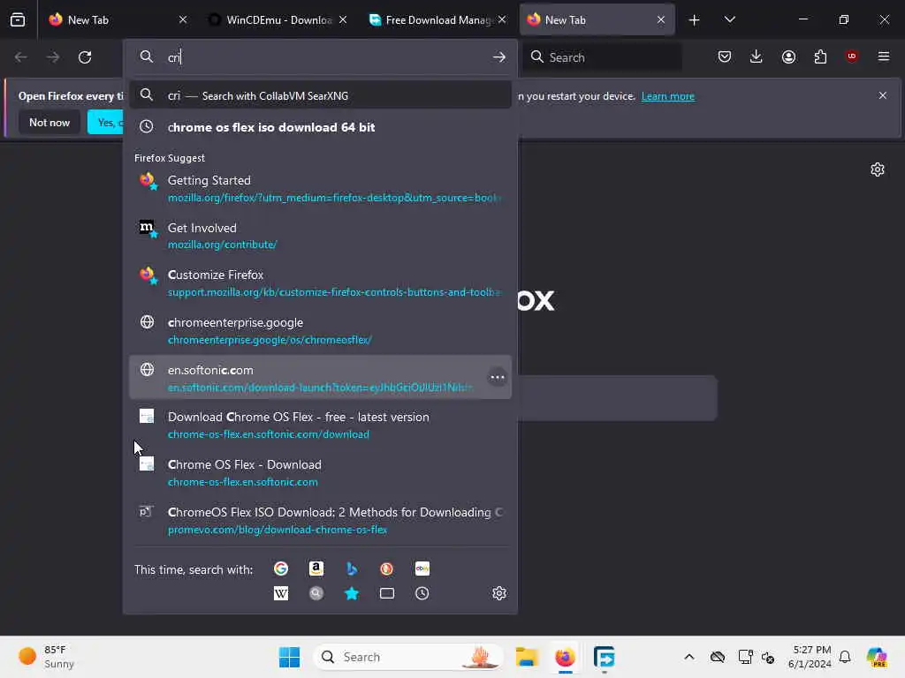Close the WinCDEmu tab
The height and width of the screenshot is (678, 905).
(x=343, y=20)
